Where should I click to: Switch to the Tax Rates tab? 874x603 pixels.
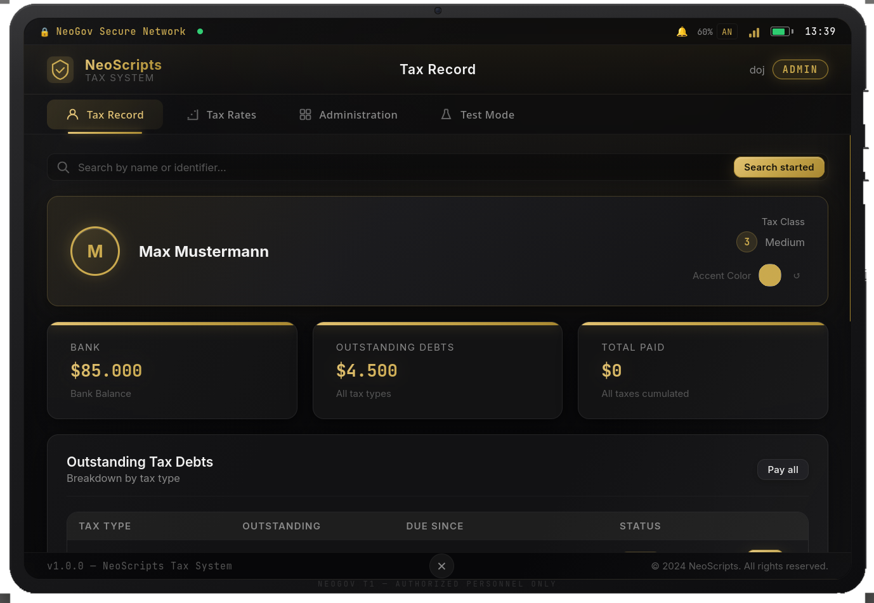[221, 115]
